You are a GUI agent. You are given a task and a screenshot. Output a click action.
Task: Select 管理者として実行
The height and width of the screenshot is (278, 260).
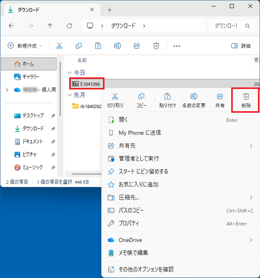[180, 159]
